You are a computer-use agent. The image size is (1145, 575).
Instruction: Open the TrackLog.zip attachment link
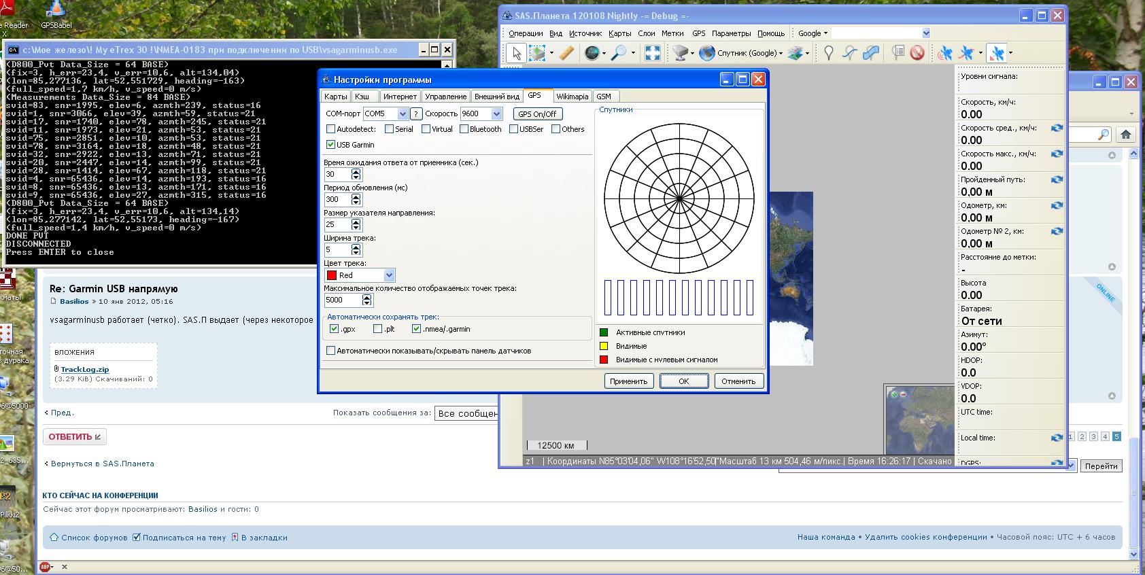pos(85,370)
